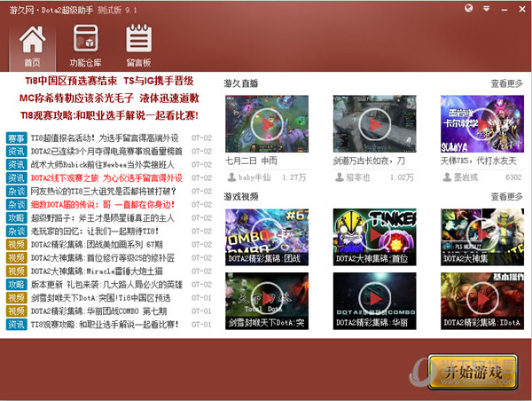Click the 游久直播 section heading
Screen dimensions: 532x401
click(241, 83)
